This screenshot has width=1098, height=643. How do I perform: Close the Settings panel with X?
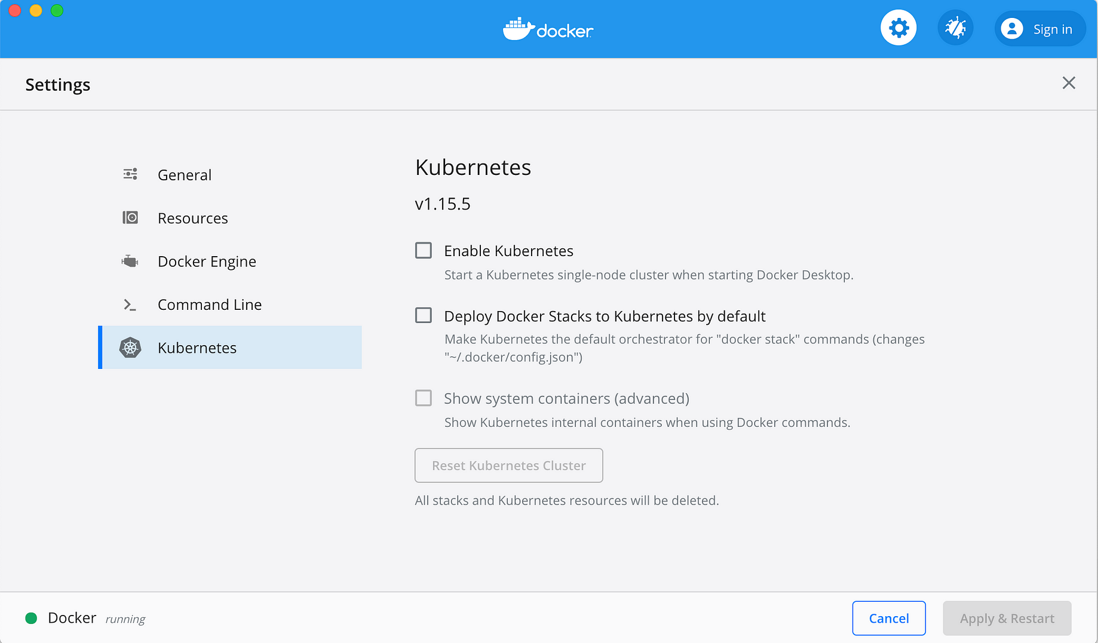pyautogui.click(x=1069, y=83)
